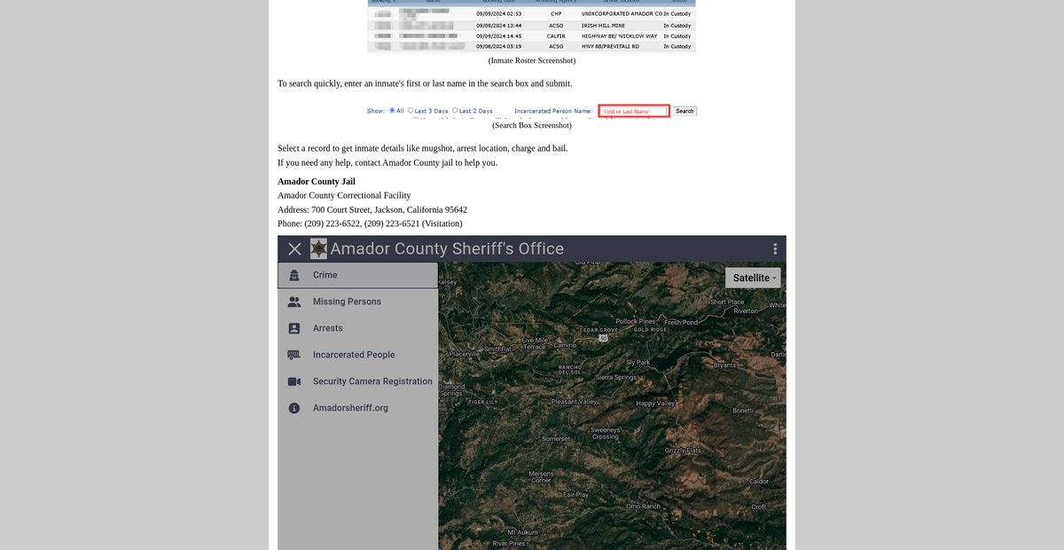Click the sheriff star badge logo

click(x=318, y=249)
